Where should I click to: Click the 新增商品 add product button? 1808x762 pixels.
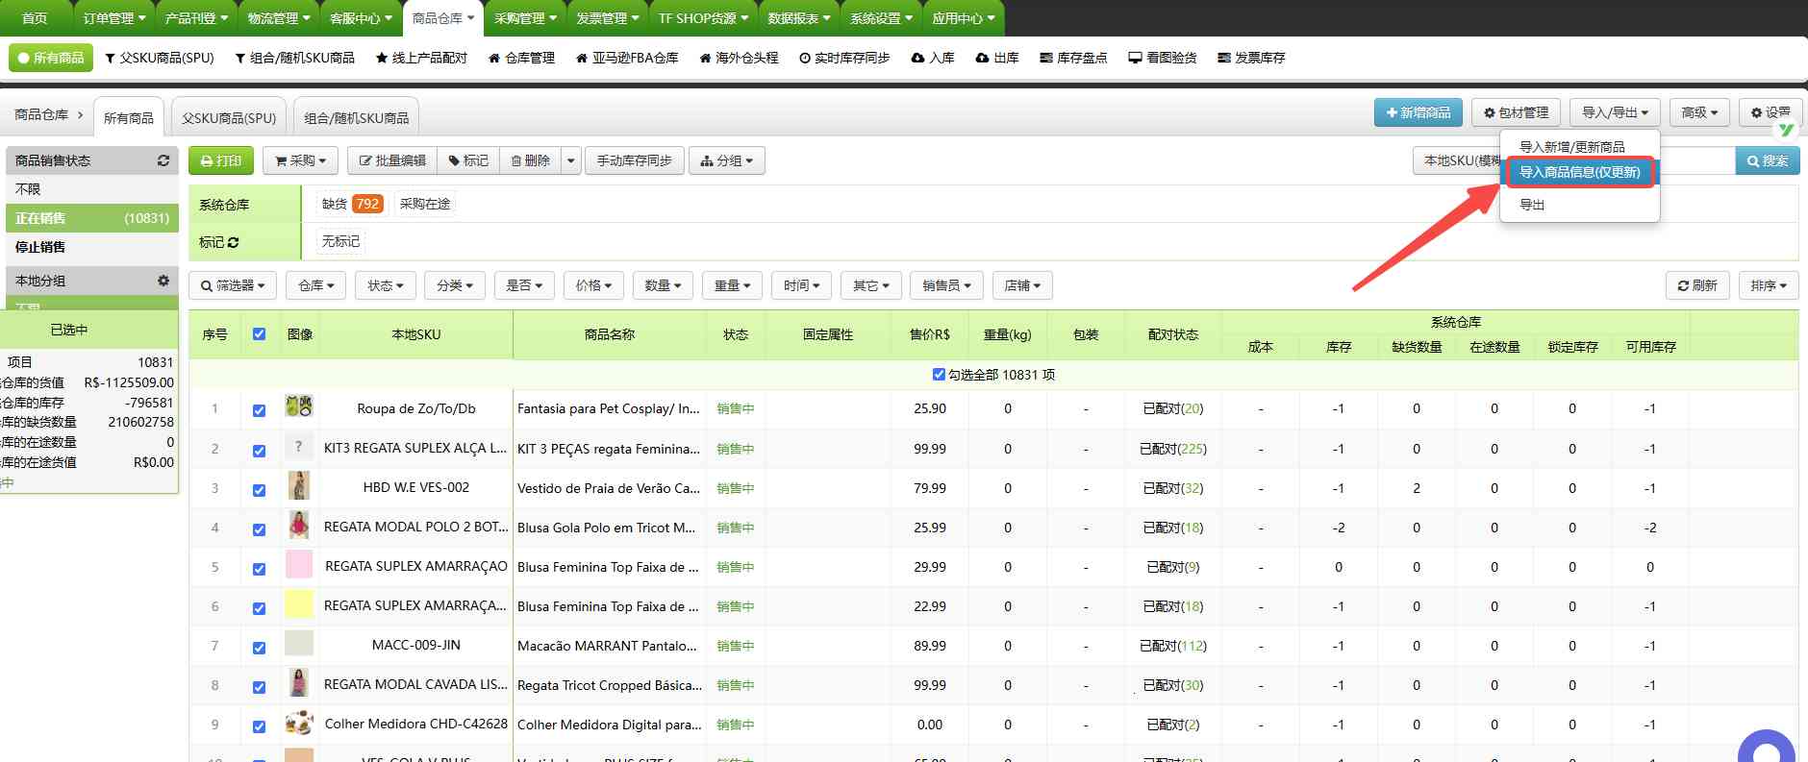click(x=1418, y=112)
